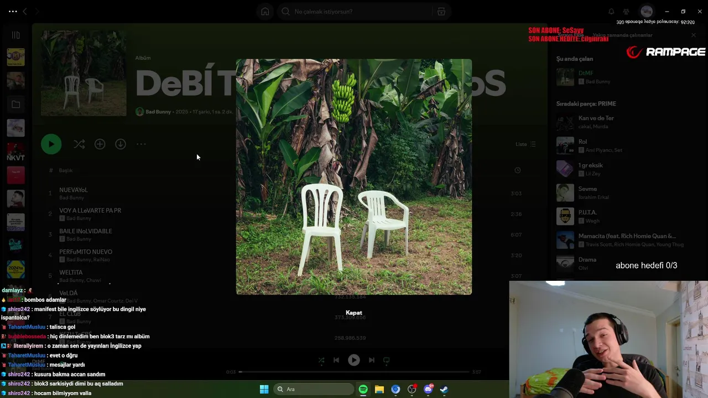Screen dimensions: 708x398
Task: Open the Browse icon inside the search bar
Action: (441, 12)
